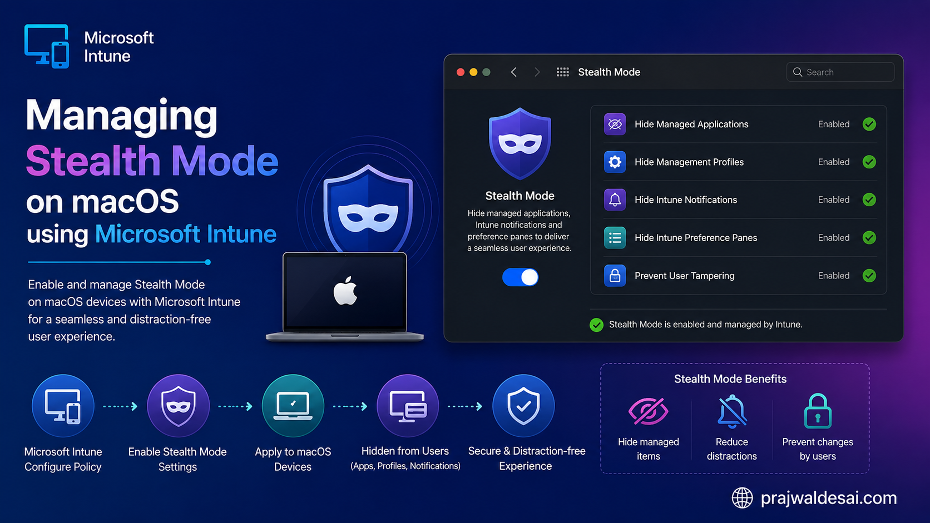Click the 'Managing' headline word
Screen dimensions: 930x523
coord(121,117)
